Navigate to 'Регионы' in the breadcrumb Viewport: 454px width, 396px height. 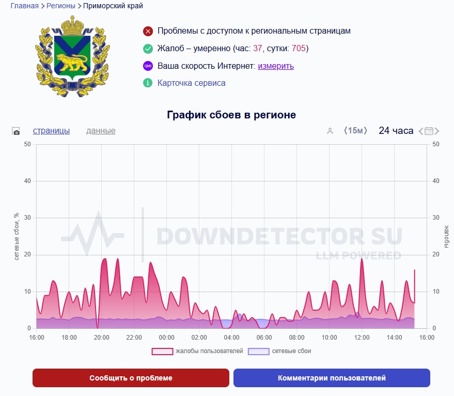click(61, 6)
